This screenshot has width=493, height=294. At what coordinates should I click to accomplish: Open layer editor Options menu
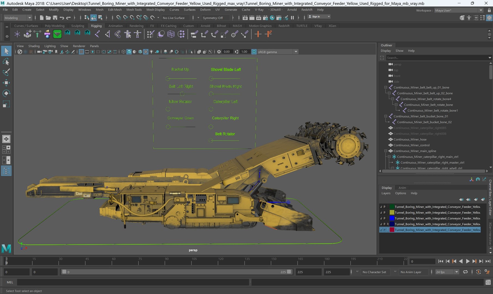400,193
